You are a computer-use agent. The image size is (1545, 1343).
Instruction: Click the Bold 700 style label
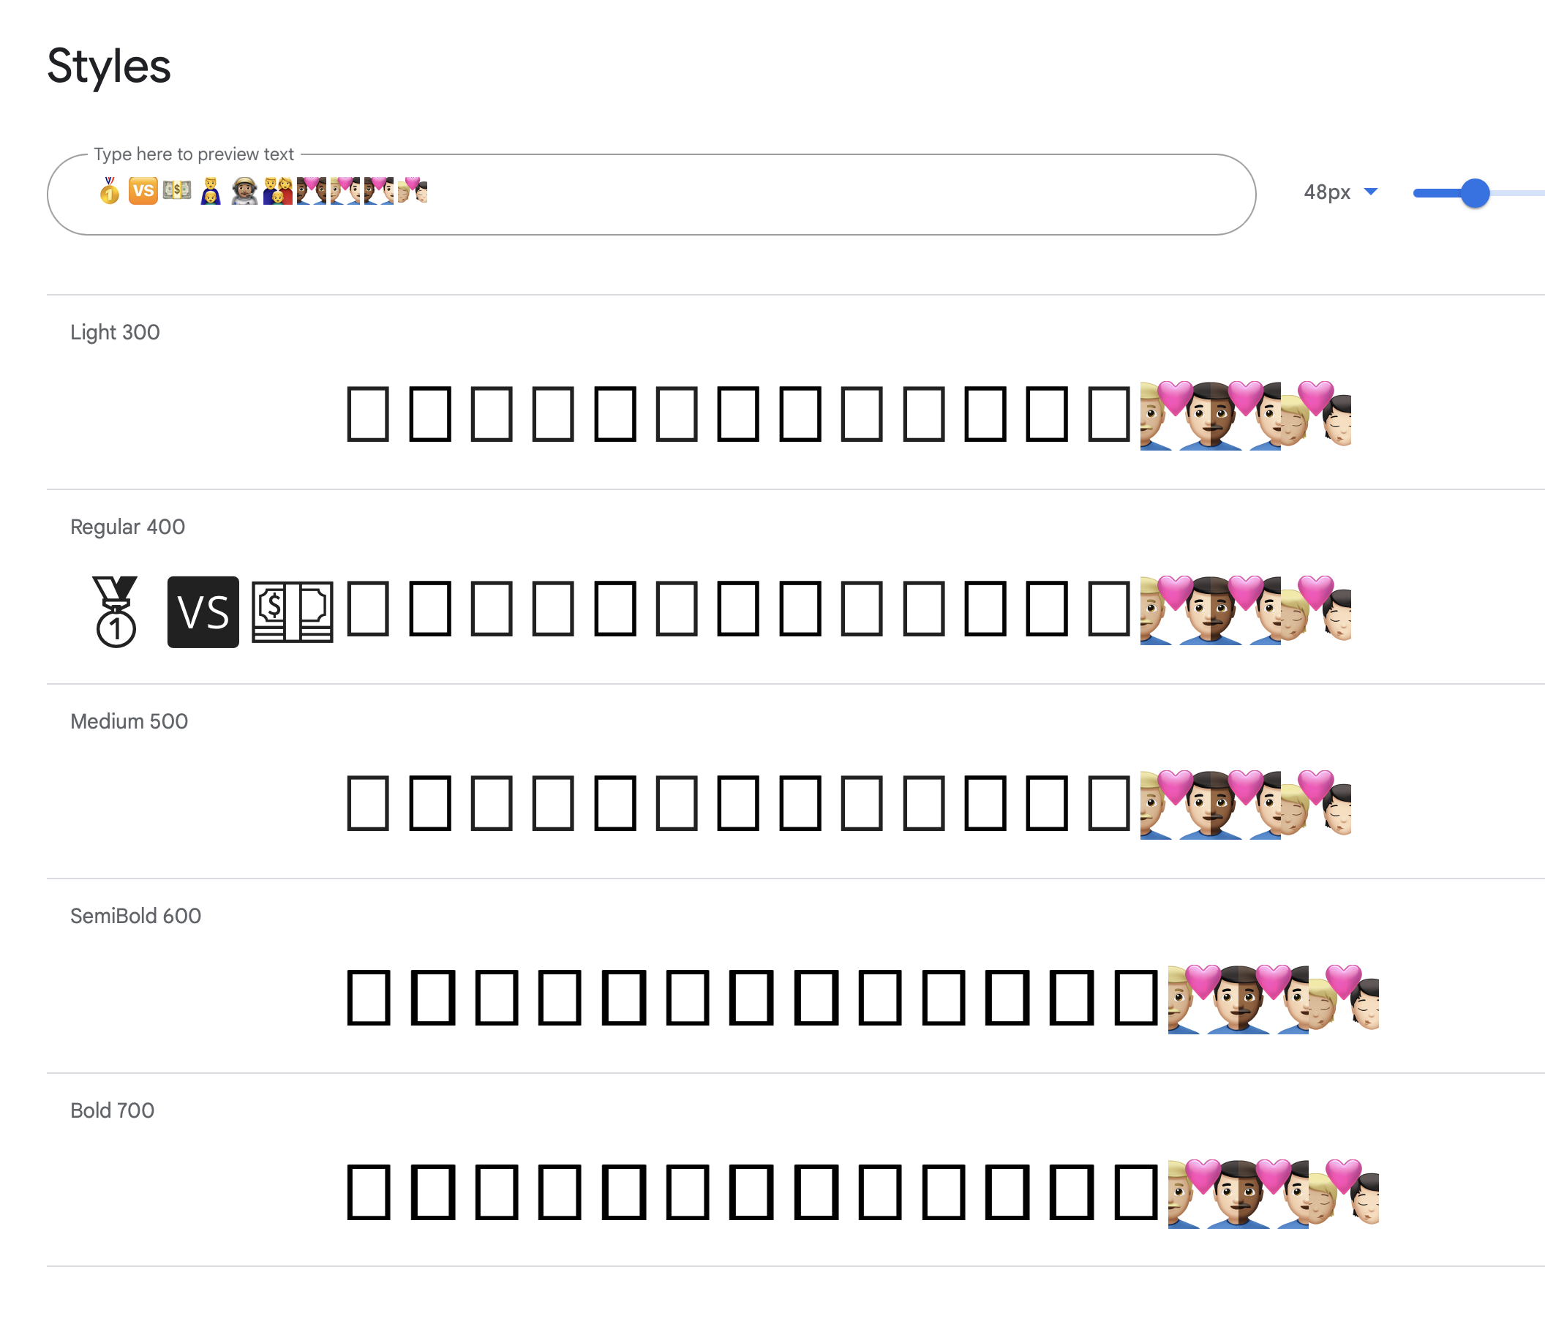(112, 1111)
